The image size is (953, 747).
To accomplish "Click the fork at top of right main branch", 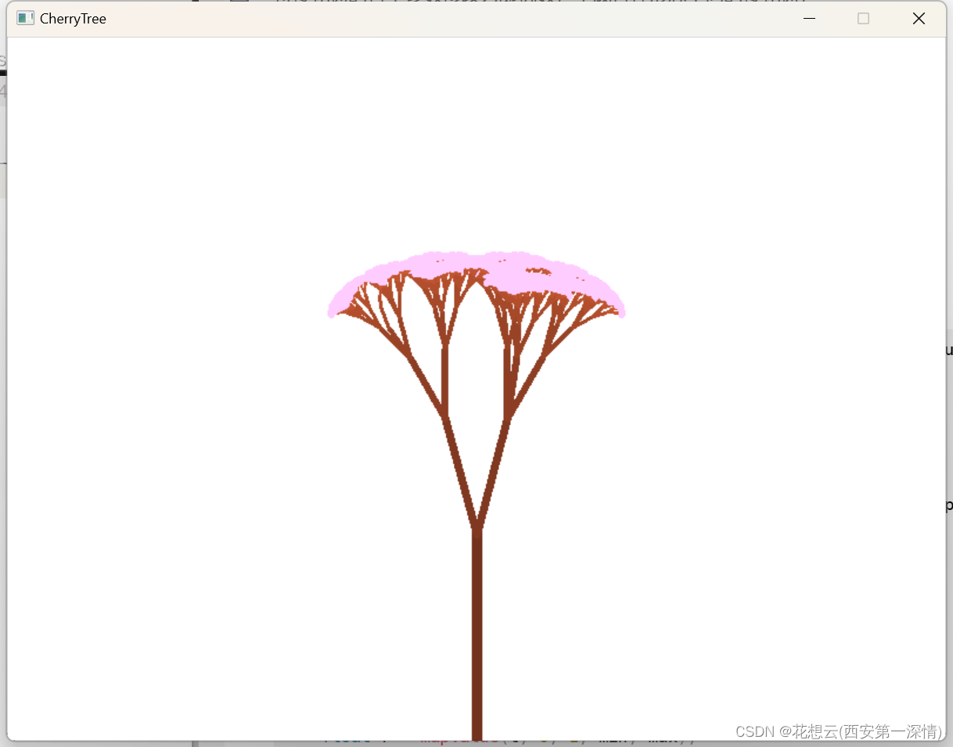I will tap(509, 416).
